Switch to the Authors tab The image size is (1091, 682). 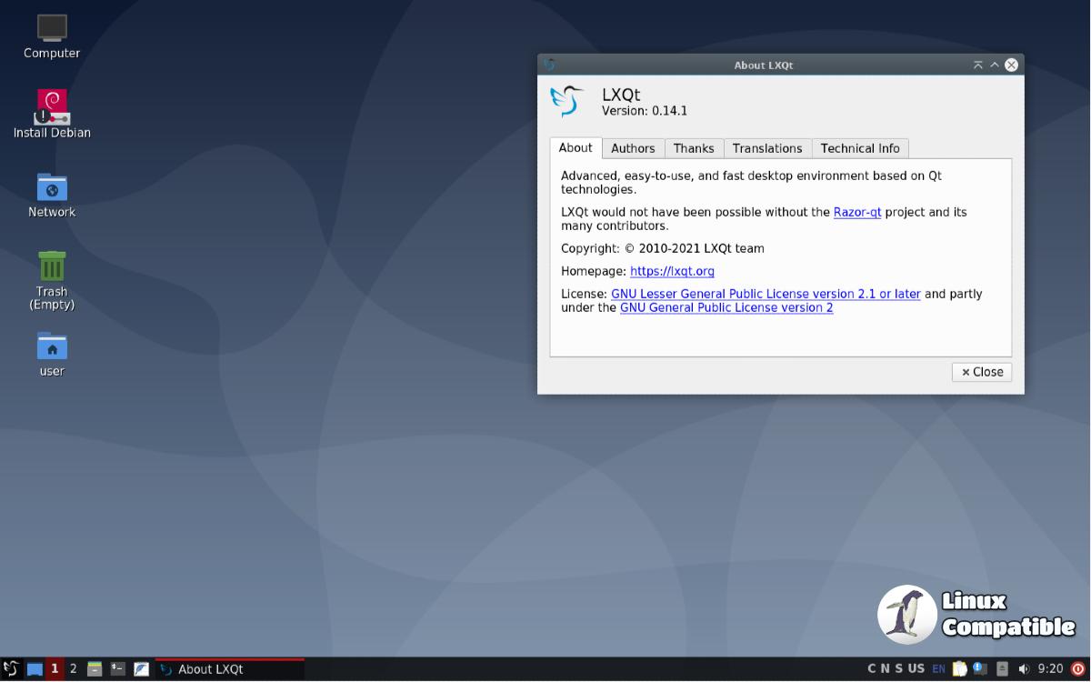[x=633, y=148]
